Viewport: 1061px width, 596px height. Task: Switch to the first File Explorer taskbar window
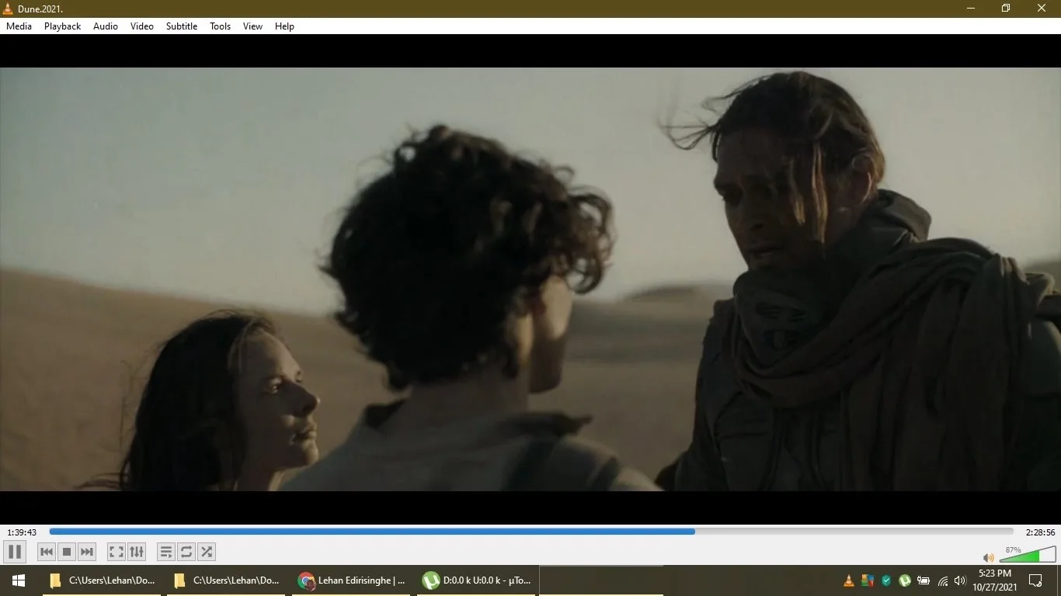pyautogui.click(x=102, y=580)
